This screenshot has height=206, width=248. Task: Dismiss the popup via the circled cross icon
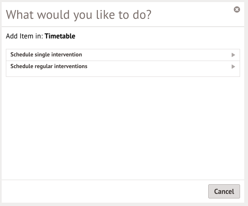(x=237, y=10)
